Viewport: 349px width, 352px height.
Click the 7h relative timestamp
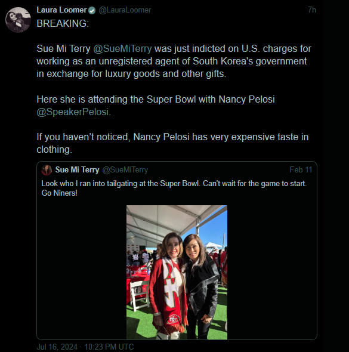pyautogui.click(x=312, y=10)
